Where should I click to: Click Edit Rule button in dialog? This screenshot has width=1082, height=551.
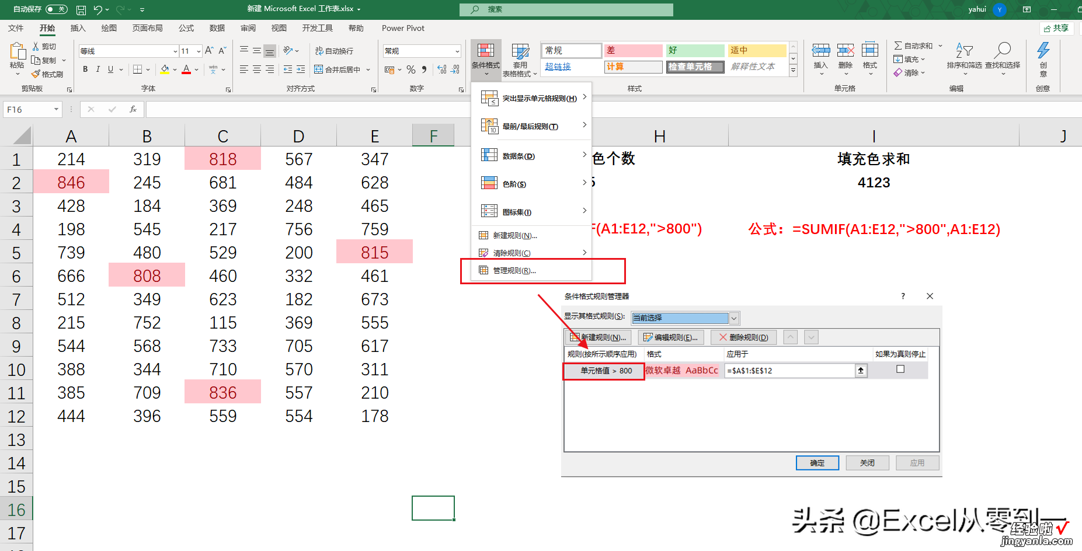coord(671,337)
